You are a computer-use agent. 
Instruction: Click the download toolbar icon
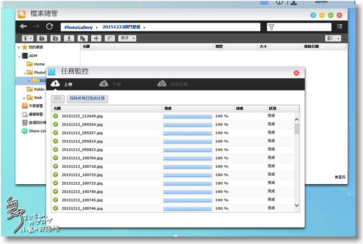tap(69, 38)
